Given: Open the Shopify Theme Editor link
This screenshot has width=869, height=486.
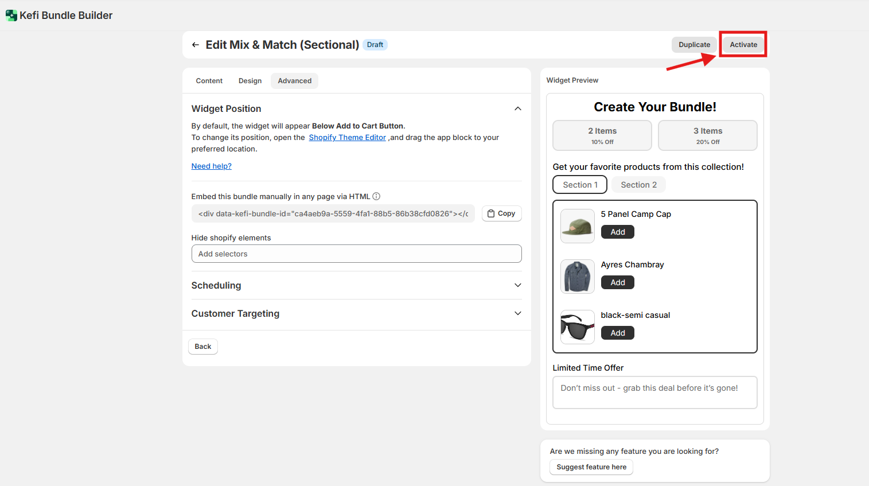Looking at the screenshot, I should [x=347, y=138].
